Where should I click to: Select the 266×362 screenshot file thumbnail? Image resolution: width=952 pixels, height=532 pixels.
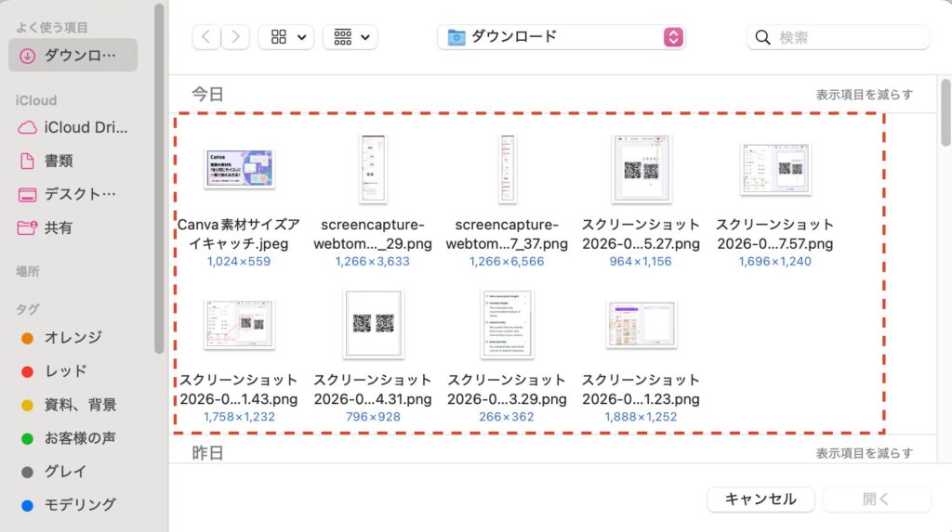pos(507,324)
